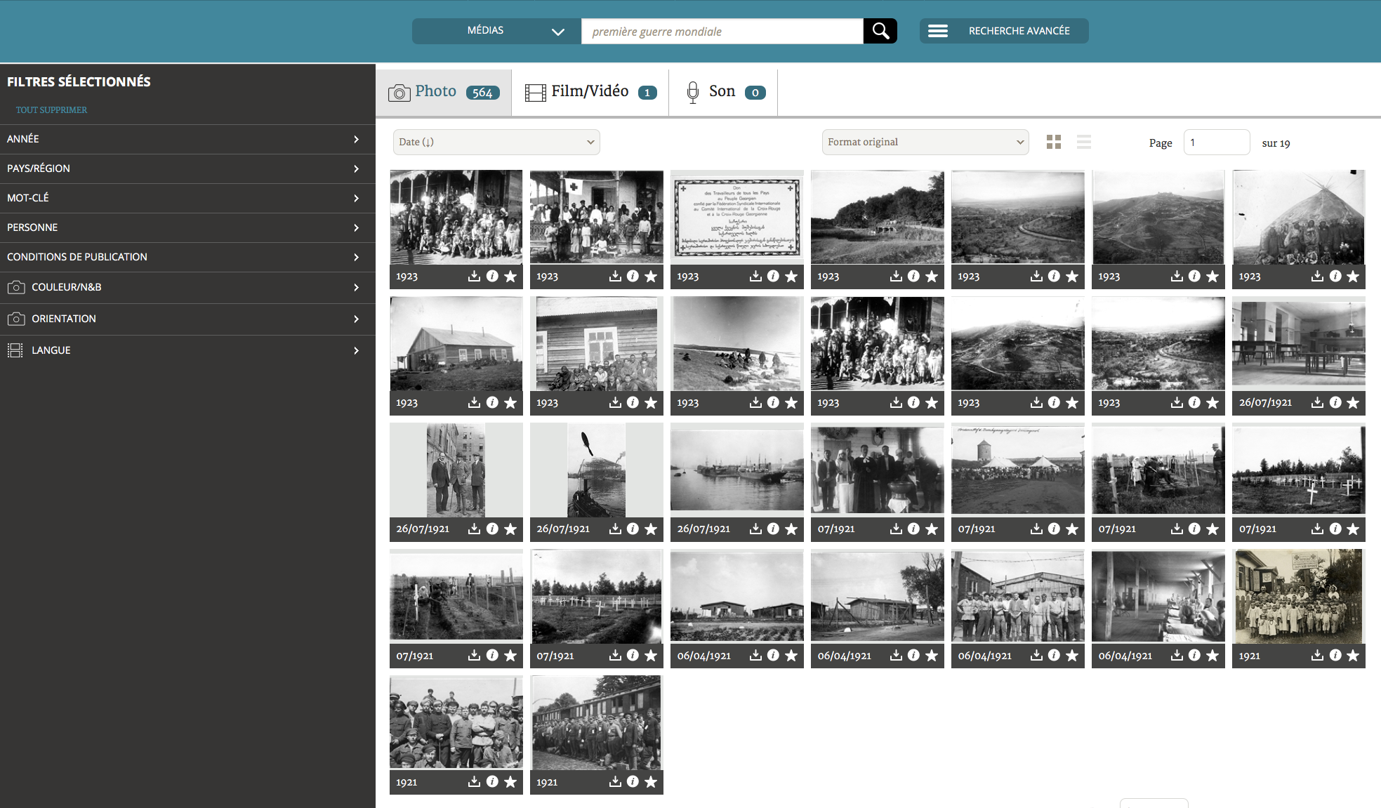Viewport: 1381px width, 808px height.
Task: Open the Date sort dropdown
Action: [496, 142]
